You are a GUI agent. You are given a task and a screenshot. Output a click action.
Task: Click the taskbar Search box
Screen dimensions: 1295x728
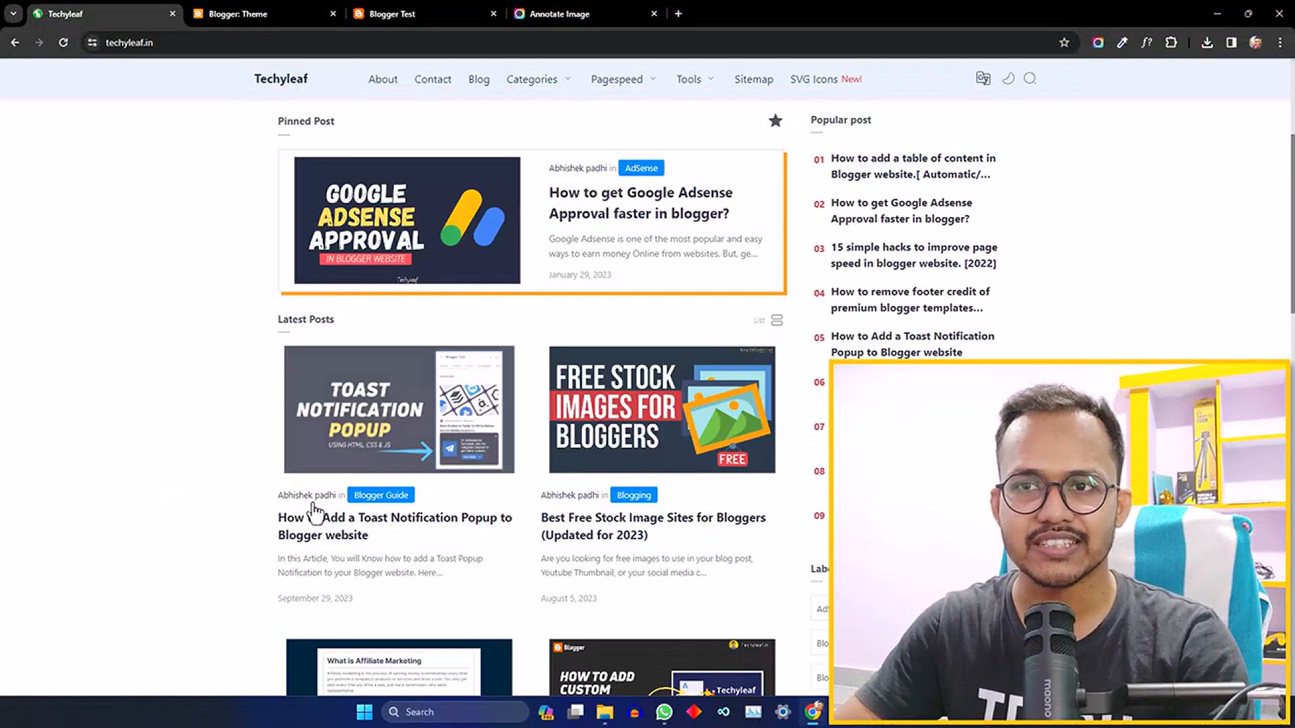pos(456,712)
